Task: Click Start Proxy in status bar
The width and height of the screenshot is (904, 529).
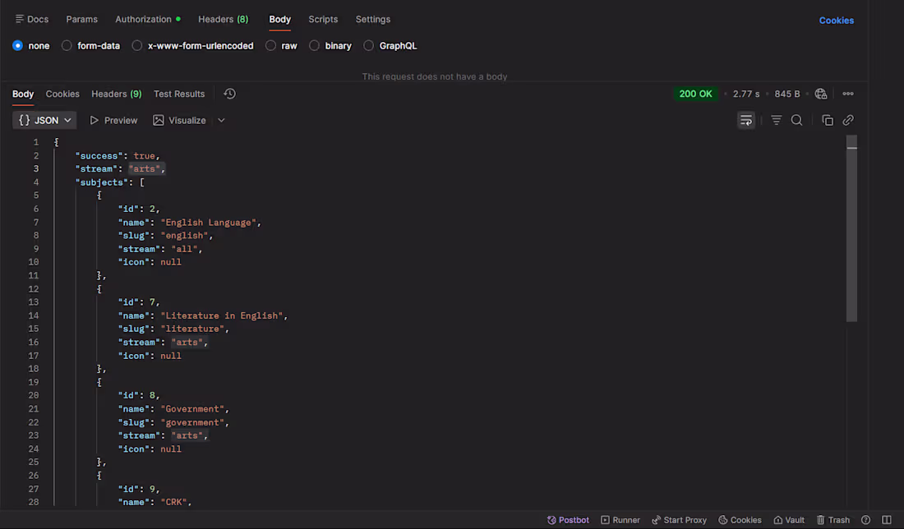Action: click(679, 520)
